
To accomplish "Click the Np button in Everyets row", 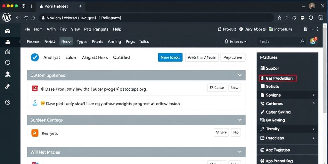I will point(236,132).
